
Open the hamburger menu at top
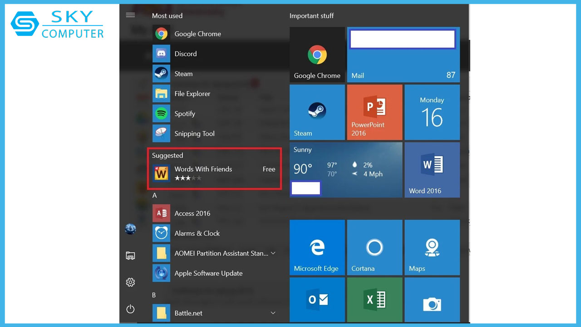click(130, 15)
